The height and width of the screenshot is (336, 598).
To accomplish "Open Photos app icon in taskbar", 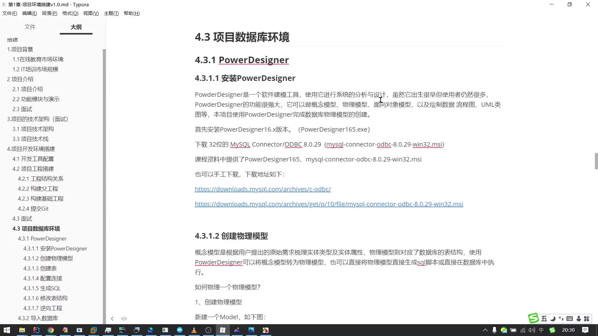I will (251, 330).
